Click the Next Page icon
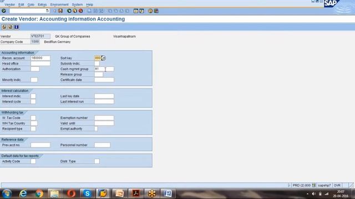355x199 pixels. click(x=121, y=11)
